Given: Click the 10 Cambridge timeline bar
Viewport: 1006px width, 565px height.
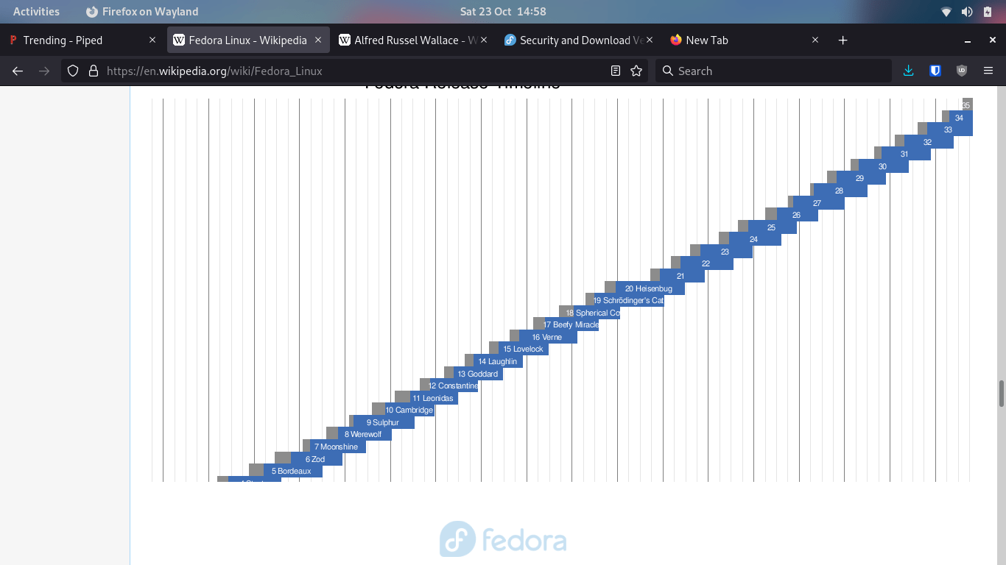Looking at the screenshot, I should (409, 410).
